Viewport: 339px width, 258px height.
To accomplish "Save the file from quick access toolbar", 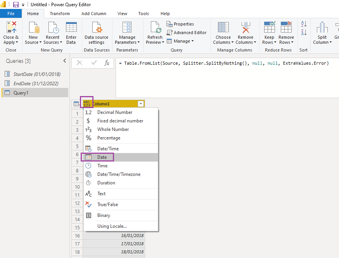I will [x=16, y=5].
